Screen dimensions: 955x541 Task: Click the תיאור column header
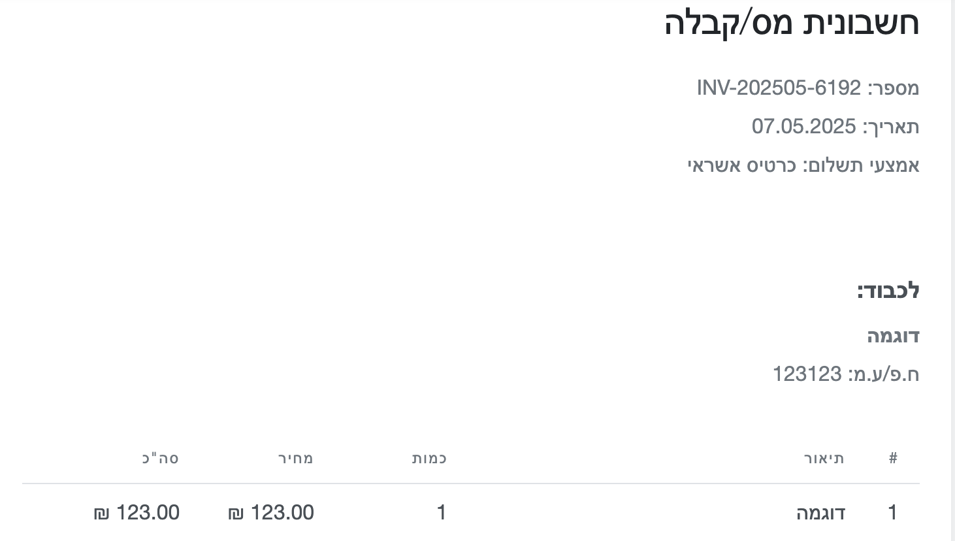tap(824, 458)
